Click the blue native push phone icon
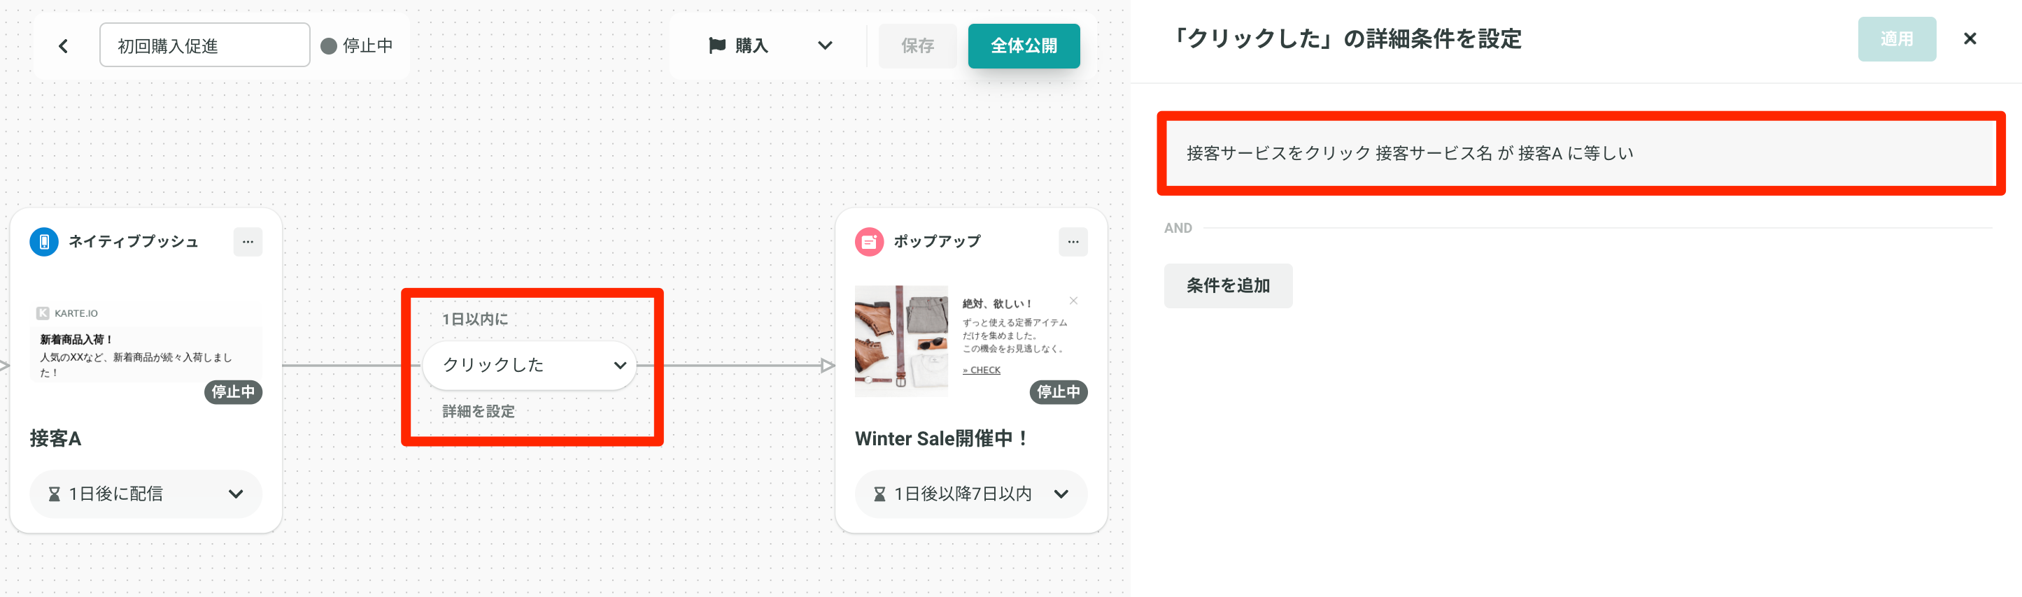The height and width of the screenshot is (597, 2022). (44, 242)
